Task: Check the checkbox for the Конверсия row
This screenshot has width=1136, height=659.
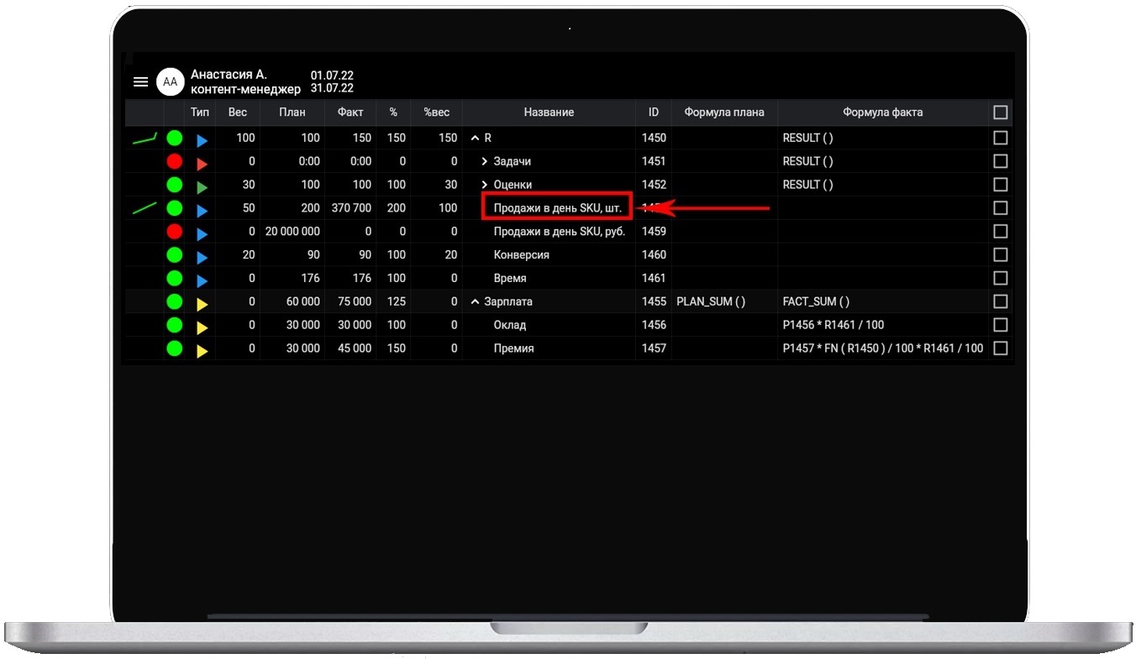Action: click(1000, 254)
